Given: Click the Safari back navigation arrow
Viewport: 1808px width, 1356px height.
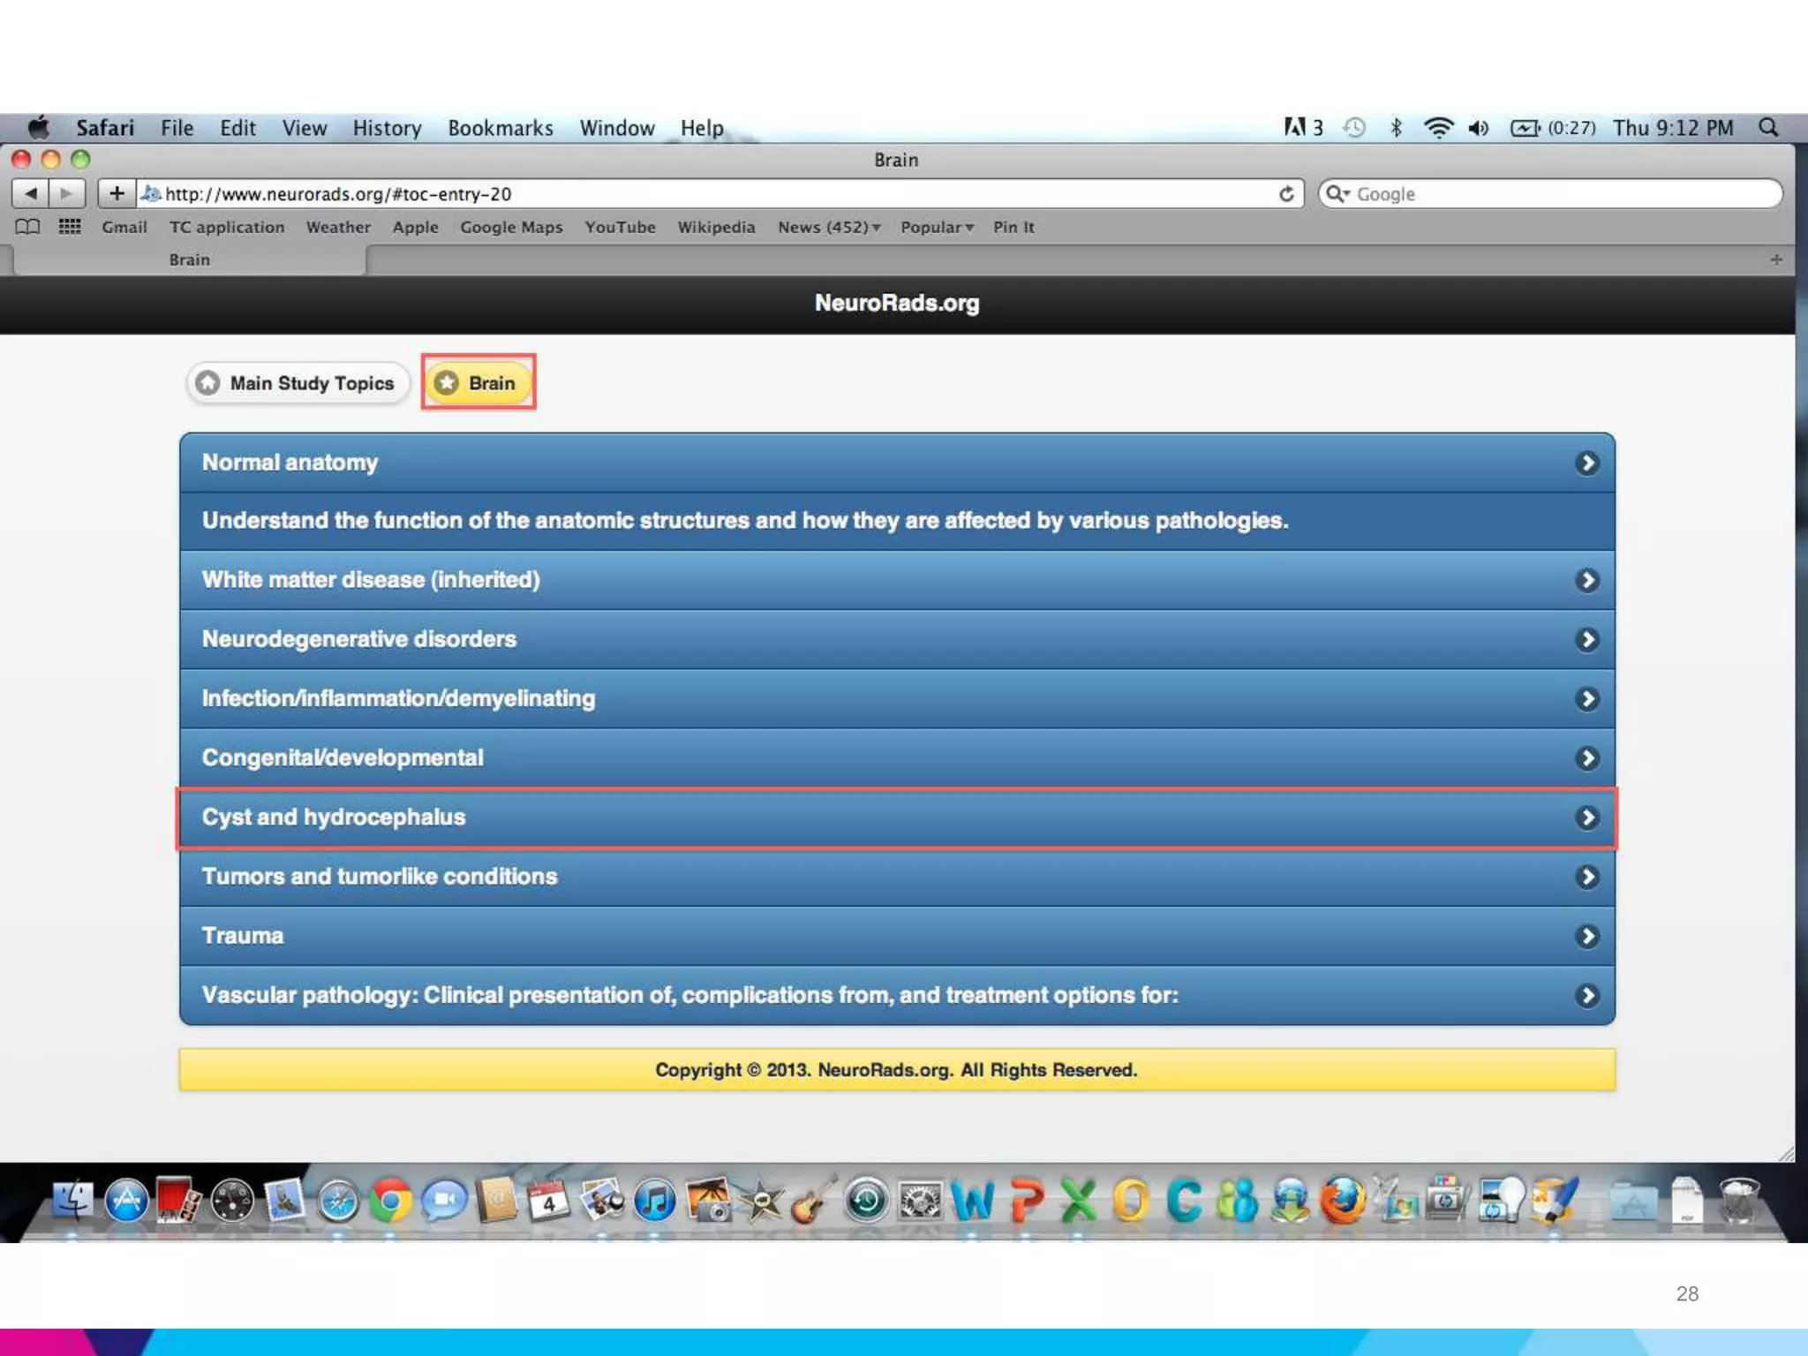Looking at the screenshot, I should (x=30, y=193).
